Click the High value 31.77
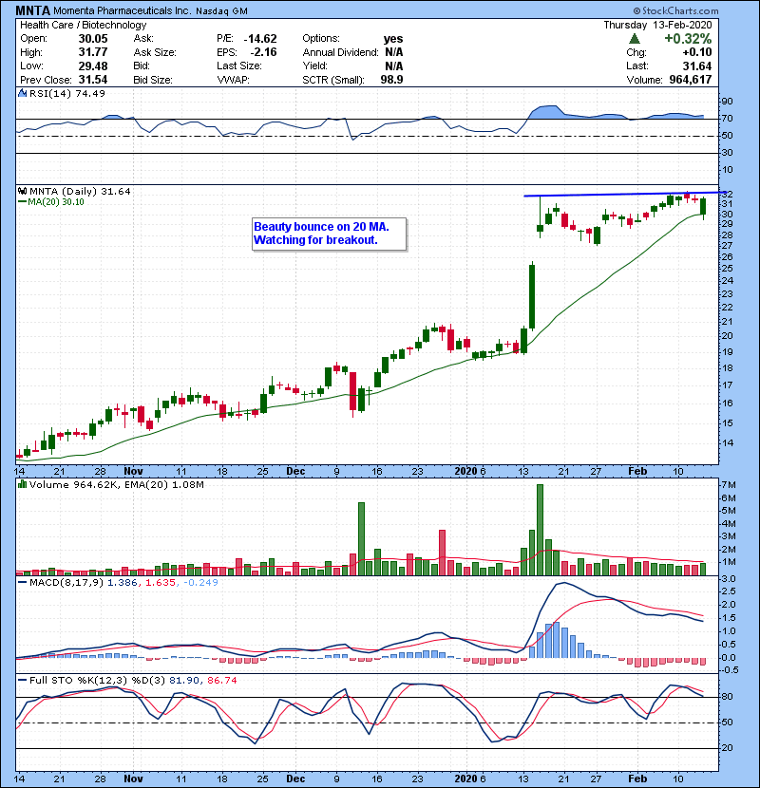 (93, 52)
